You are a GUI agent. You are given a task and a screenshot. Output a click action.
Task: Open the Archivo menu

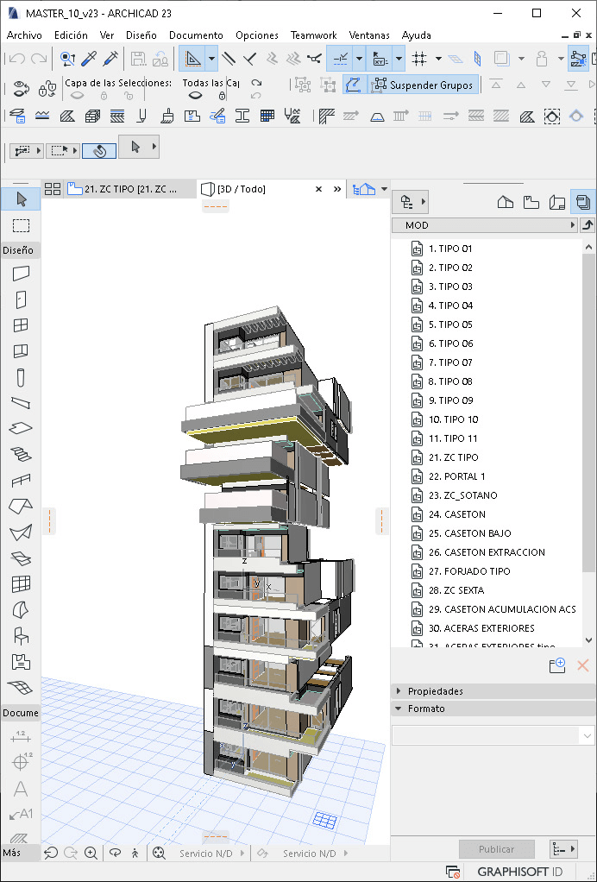pos(24,35)
